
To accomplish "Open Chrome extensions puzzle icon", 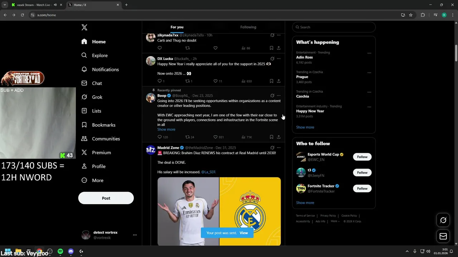I will [423, 15].
